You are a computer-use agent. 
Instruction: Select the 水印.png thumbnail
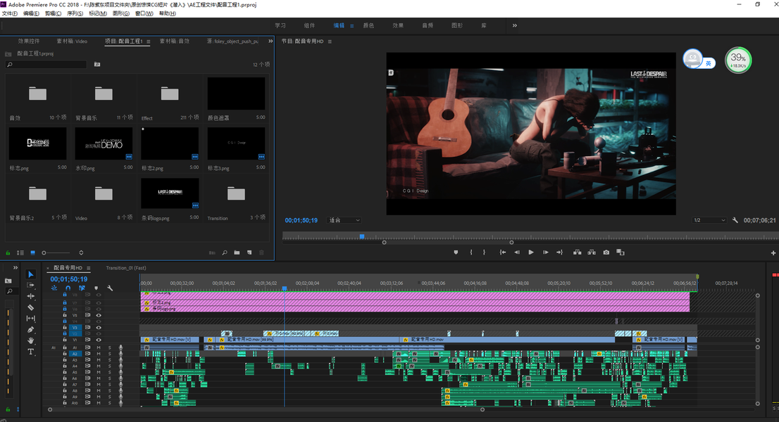coord(104,143)
